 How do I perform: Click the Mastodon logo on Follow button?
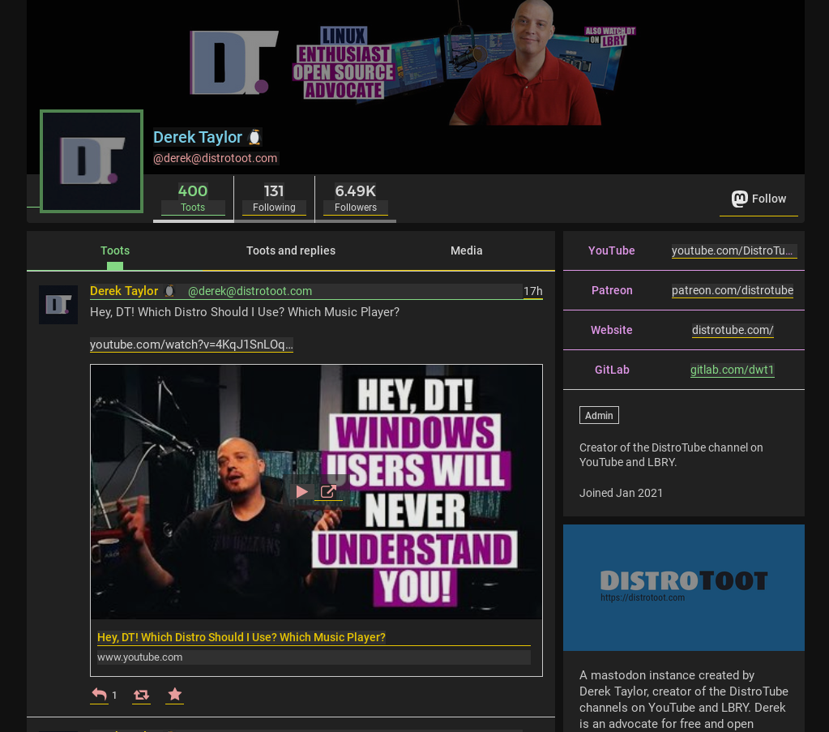click(x=739, y=199)
